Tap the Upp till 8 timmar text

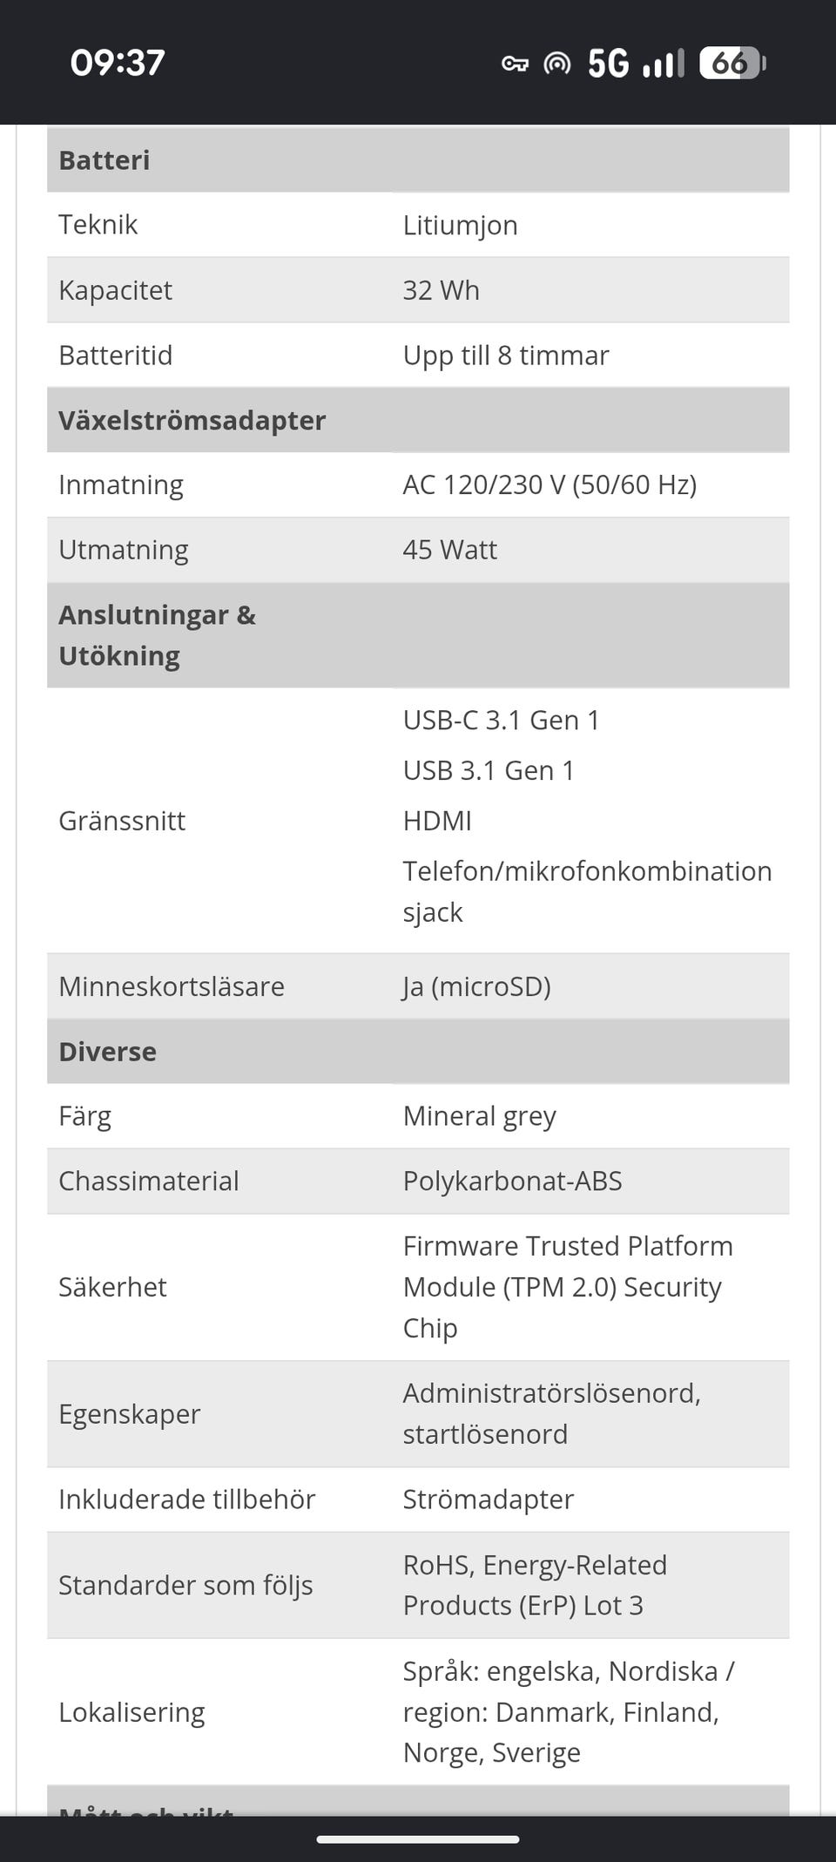click(505, 355)
